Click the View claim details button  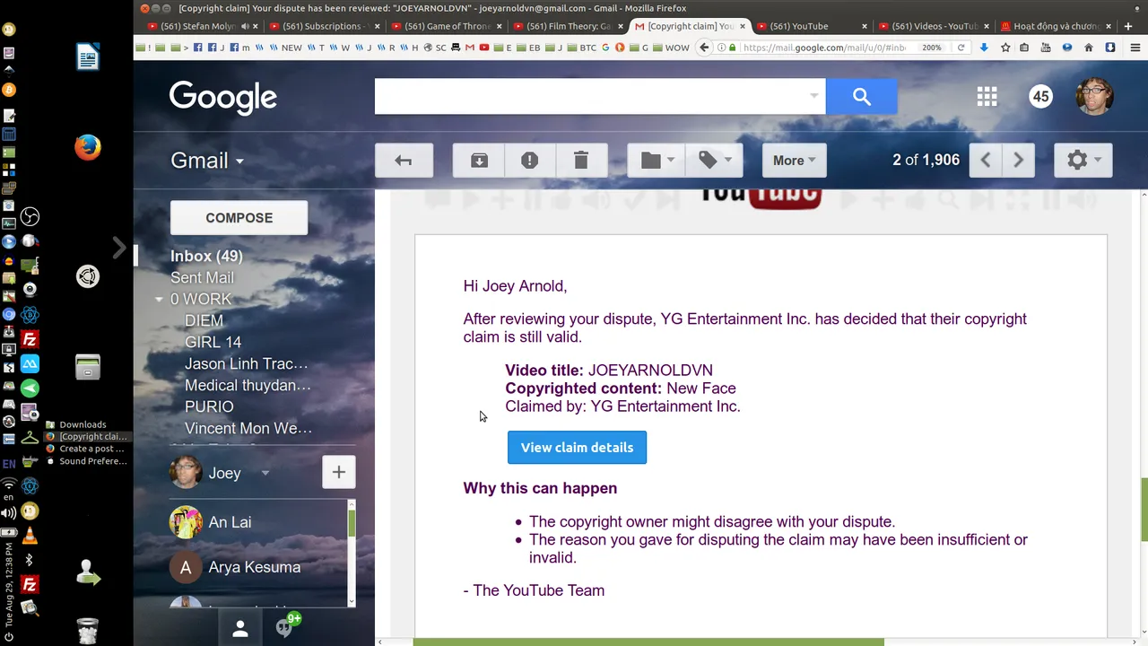pos(577,447)
